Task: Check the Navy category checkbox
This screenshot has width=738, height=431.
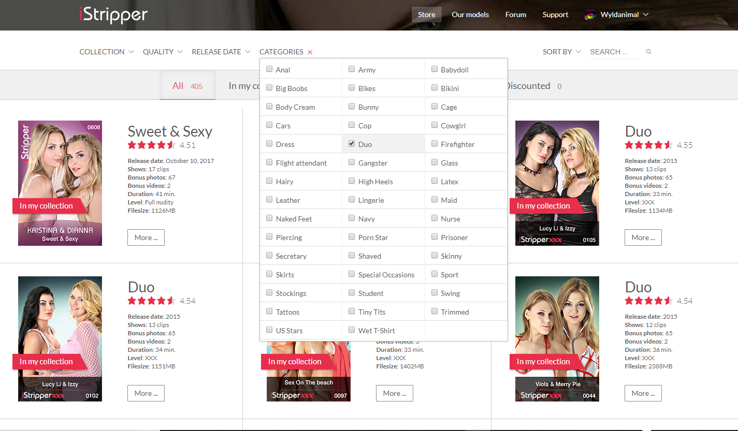Action: [352, 218]
